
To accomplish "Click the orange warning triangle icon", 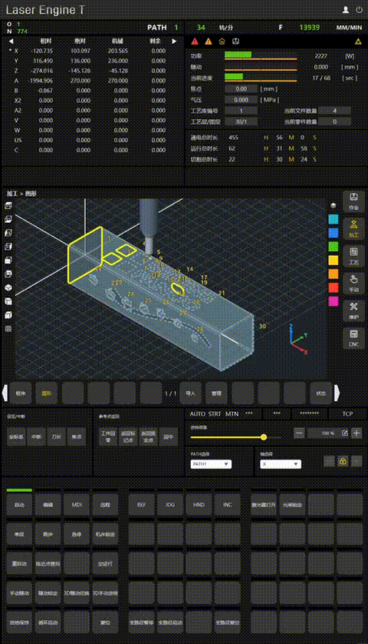I will pos(209,41).
